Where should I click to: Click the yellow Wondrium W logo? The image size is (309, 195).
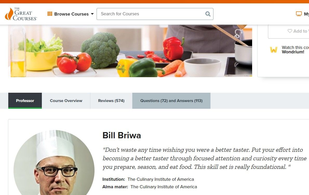pyautogui.click(x=273, y=50)
